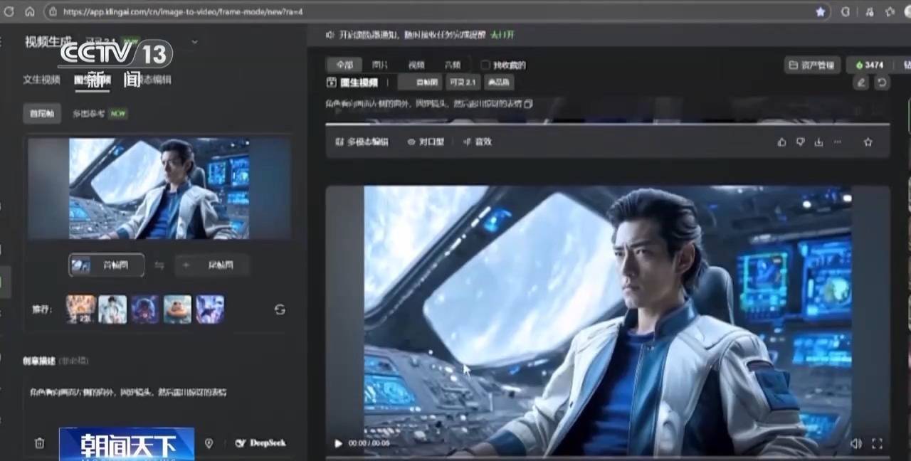Viewport: 911px width, 461px height.
Task: Select the 视频 filter tab in the asset list
Action: [x=416, y=65]
